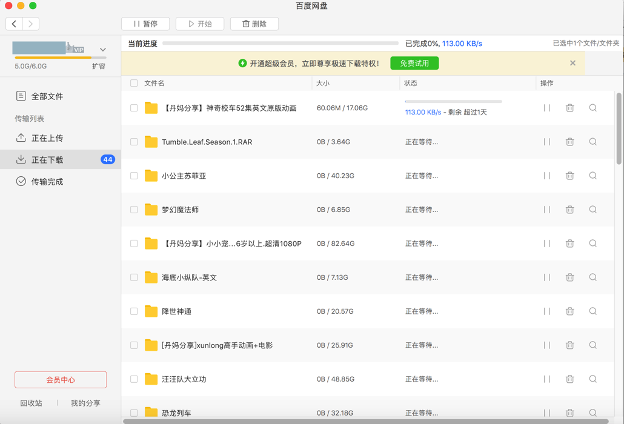The image size is (624, 424).
Task: Pause download of 神奇校车52集英文原版动画
Action: click(x=547, y=108)
